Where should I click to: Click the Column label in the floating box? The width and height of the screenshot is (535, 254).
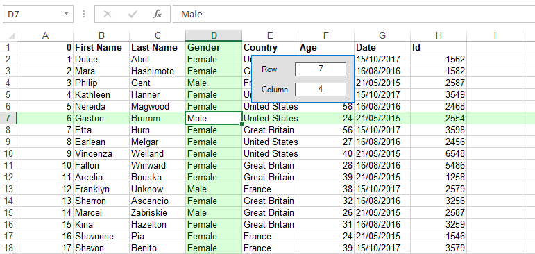point(275,90)
